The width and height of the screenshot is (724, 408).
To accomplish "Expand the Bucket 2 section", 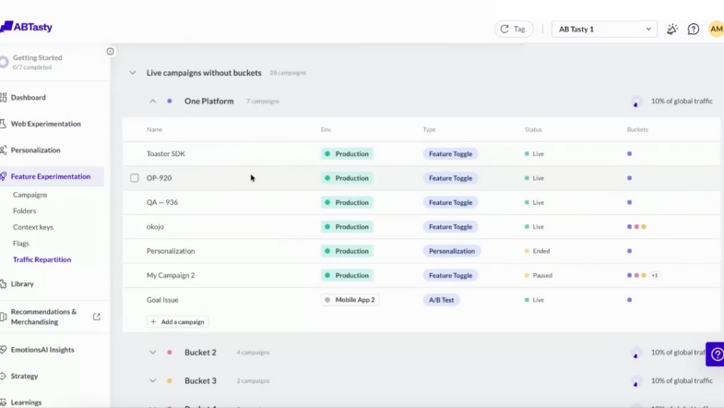I will coord(153,353).
